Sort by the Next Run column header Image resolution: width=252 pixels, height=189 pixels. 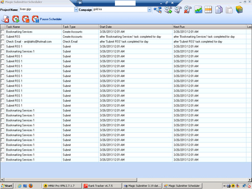point(209,27)
